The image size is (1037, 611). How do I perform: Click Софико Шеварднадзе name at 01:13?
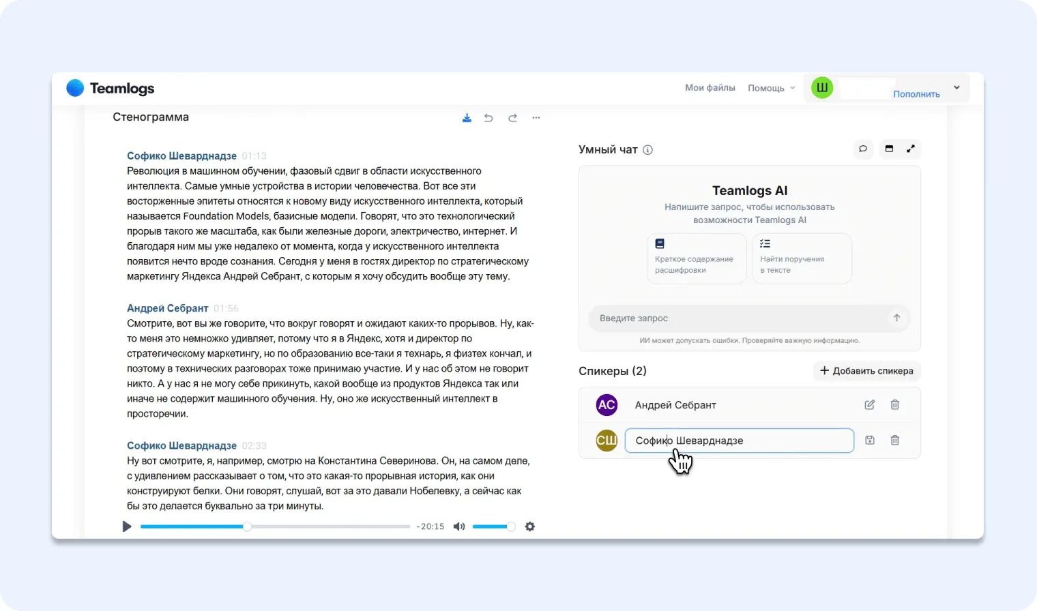(181, 156)
